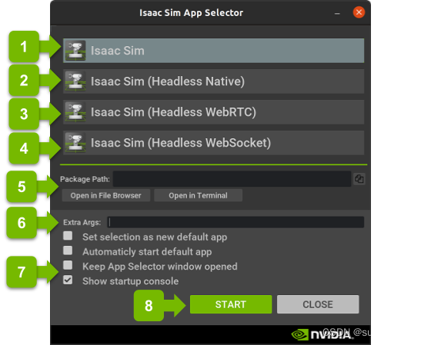This screenshot has height=345, width=421.
Task: Click the Headless WebSocket robot icon
Action: [75, 143]
